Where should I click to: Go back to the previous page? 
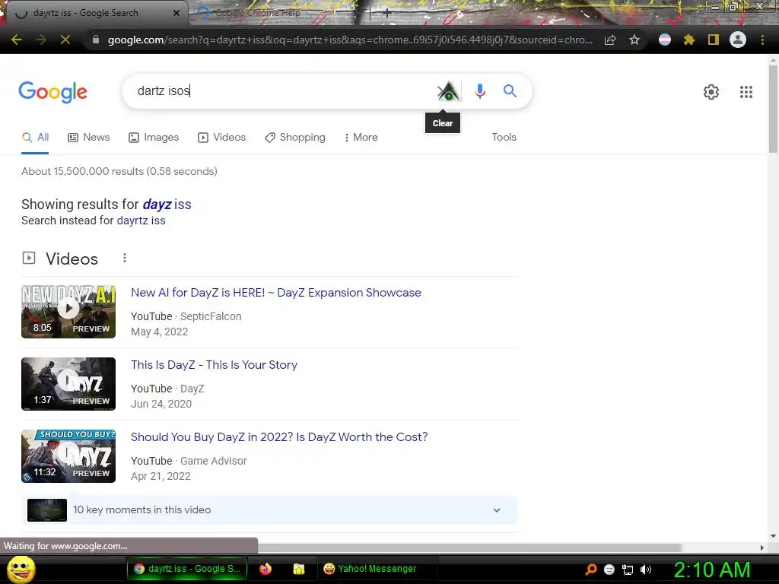pyautogui.click(x=17, y=40)
